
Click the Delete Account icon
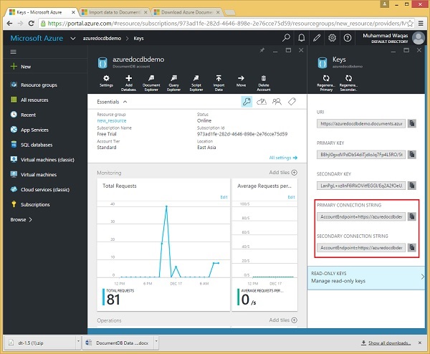point(264,83)
